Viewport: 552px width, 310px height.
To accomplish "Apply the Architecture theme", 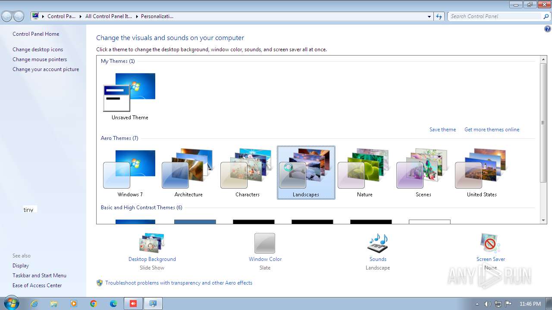I will pos(188,173).
